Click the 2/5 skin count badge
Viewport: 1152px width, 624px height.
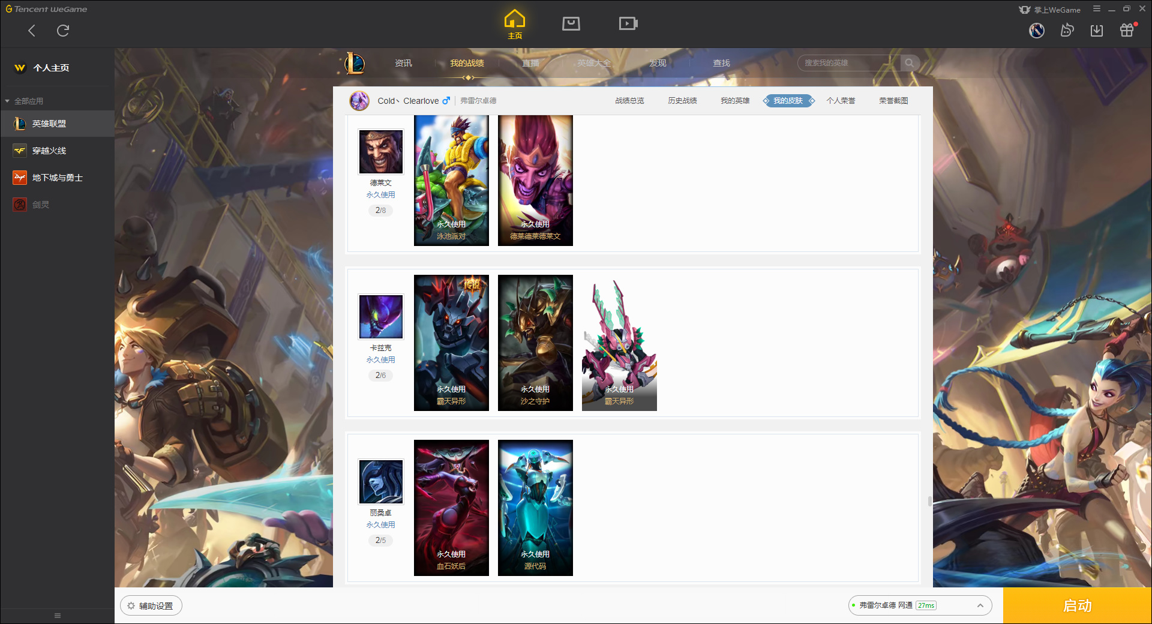pyautogui.click(x=380, y=540)
